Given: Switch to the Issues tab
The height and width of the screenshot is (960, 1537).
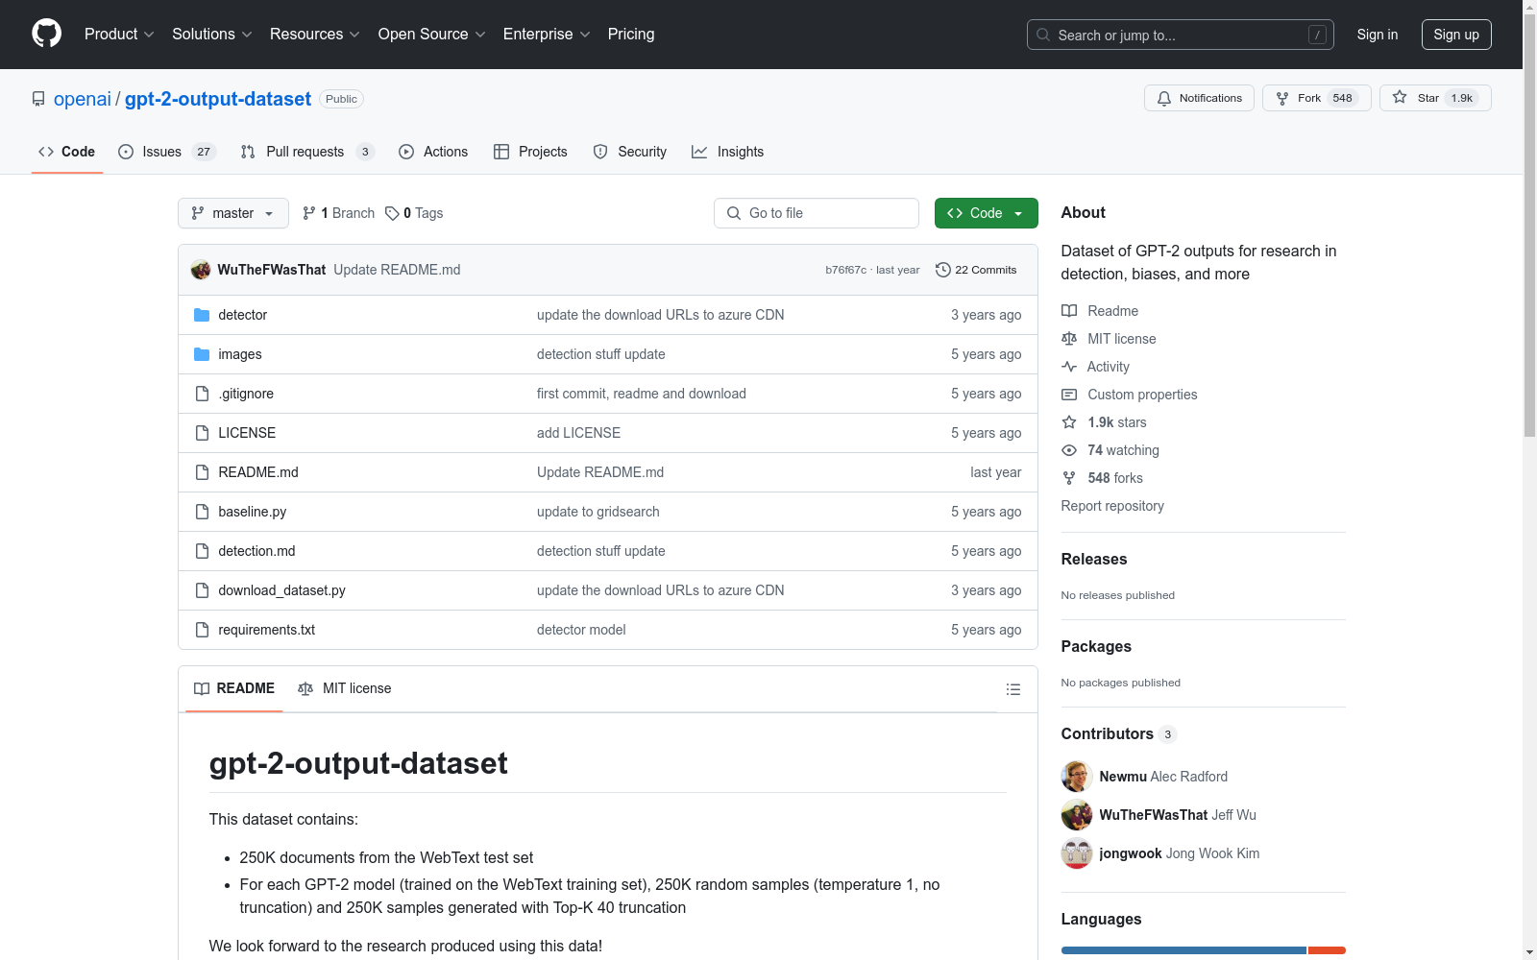Looking at the screenshot, I should click(166, 152).
